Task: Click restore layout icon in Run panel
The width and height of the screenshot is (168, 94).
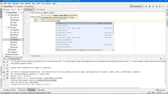Action: click(x=4, y=72)
